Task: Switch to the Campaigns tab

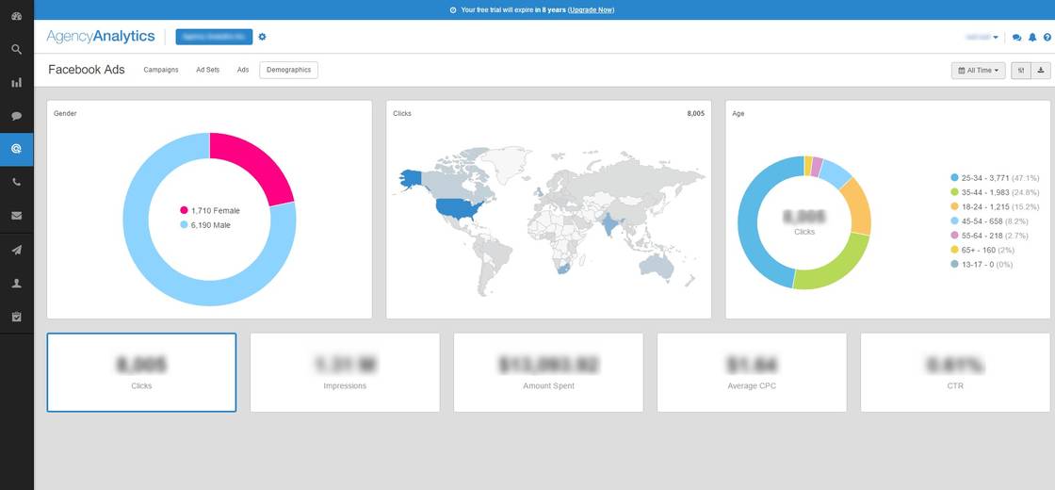Action: [x=161, y=70]
